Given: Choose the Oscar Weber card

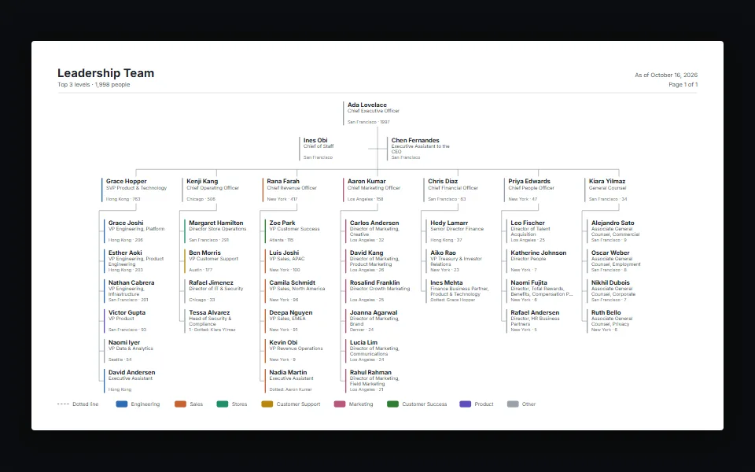Looking at the screenshot, I should [x=620, y=261].
